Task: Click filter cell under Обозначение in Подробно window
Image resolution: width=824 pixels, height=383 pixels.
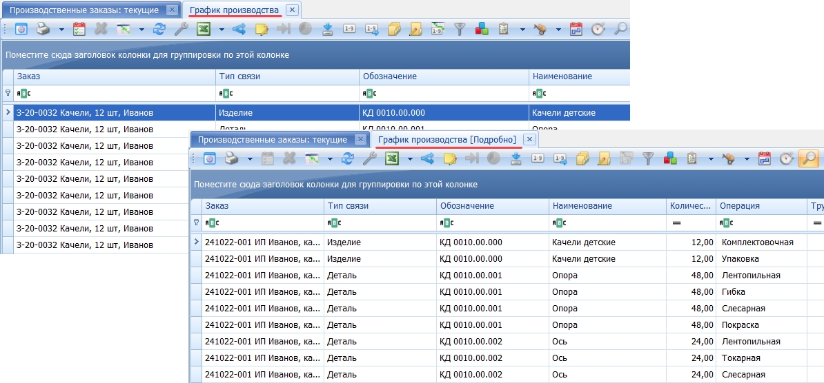Action: point(493,223)
